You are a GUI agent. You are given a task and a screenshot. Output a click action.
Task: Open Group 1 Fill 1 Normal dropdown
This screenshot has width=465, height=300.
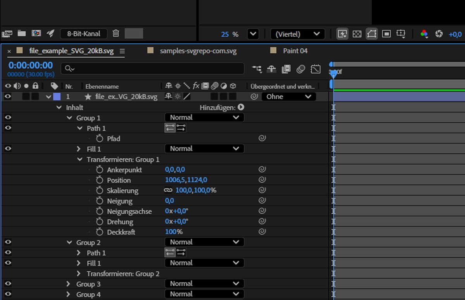204,149
